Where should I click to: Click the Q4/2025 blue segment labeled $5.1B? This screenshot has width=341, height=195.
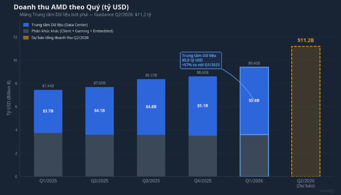tap(203, 106)
